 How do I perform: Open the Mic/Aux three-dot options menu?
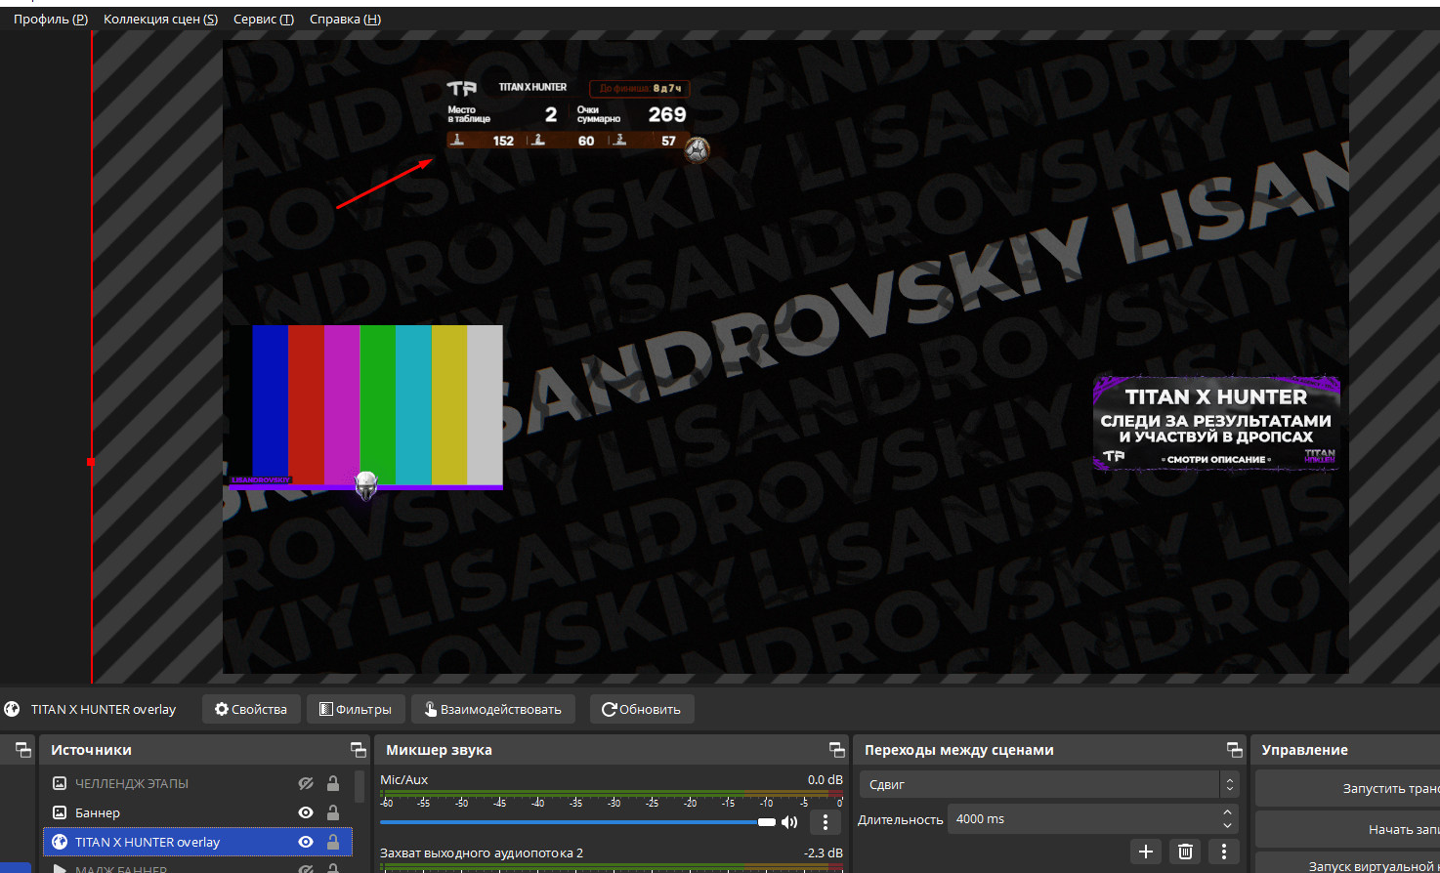[826, 822]
